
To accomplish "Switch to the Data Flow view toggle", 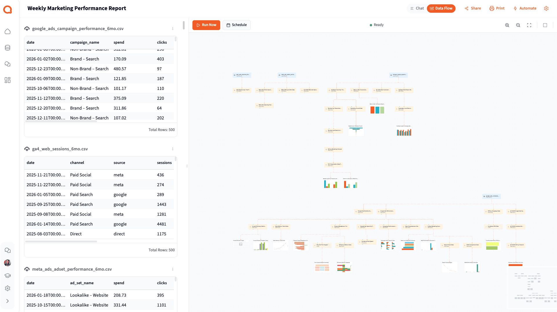I will [x=441, y=8].
